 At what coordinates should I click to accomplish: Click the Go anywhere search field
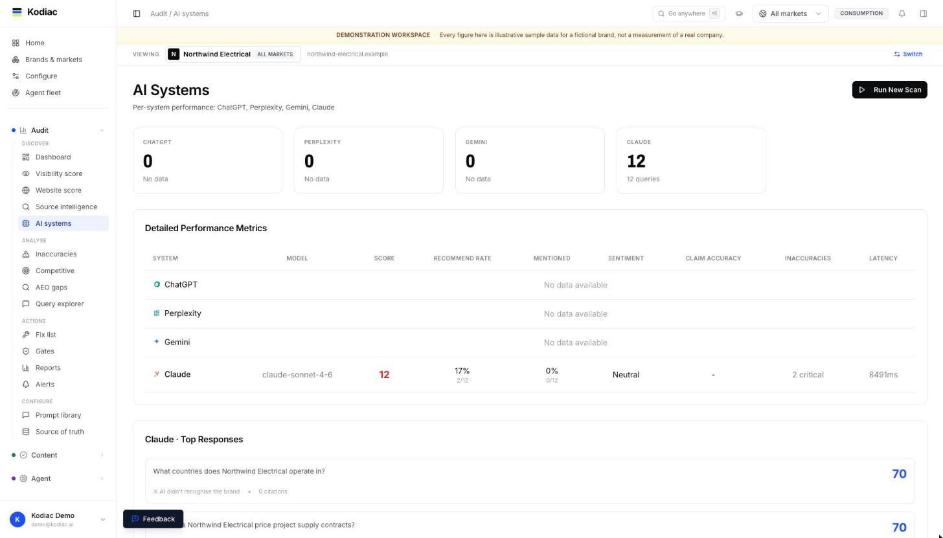tap(688, 14)
